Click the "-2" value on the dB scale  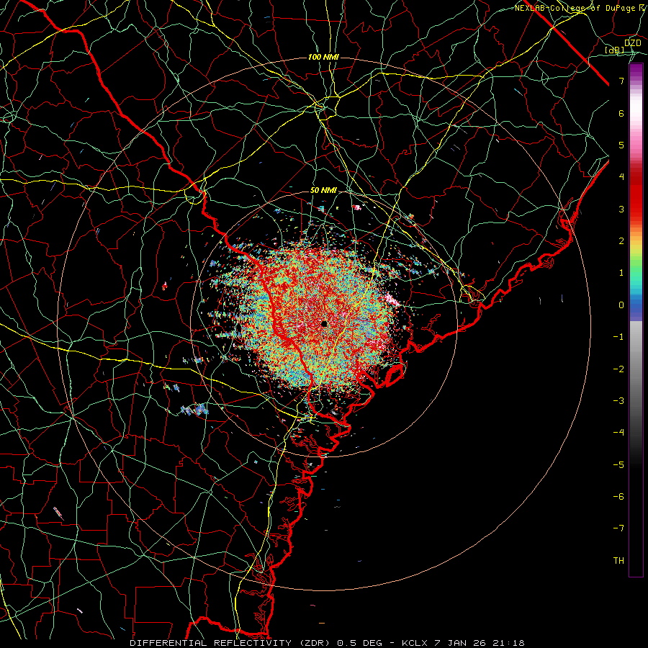pyautogui.click(x=618, y=369)
